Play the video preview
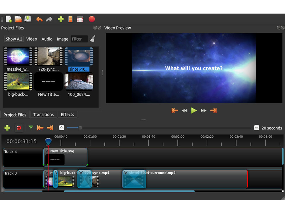Screen dimensions: 285x214 [194, 111]
